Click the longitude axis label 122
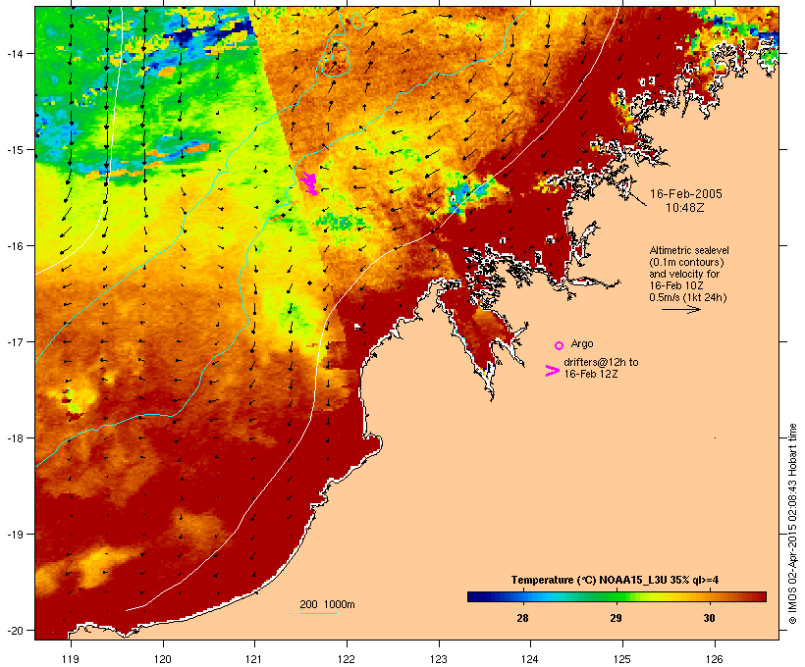This screenshot has width=805, height=667. click(347, 659)
